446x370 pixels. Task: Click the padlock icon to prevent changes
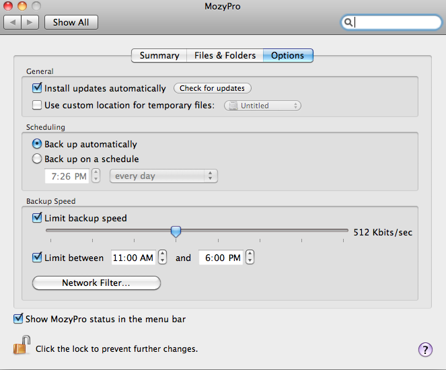pos(21,347)
